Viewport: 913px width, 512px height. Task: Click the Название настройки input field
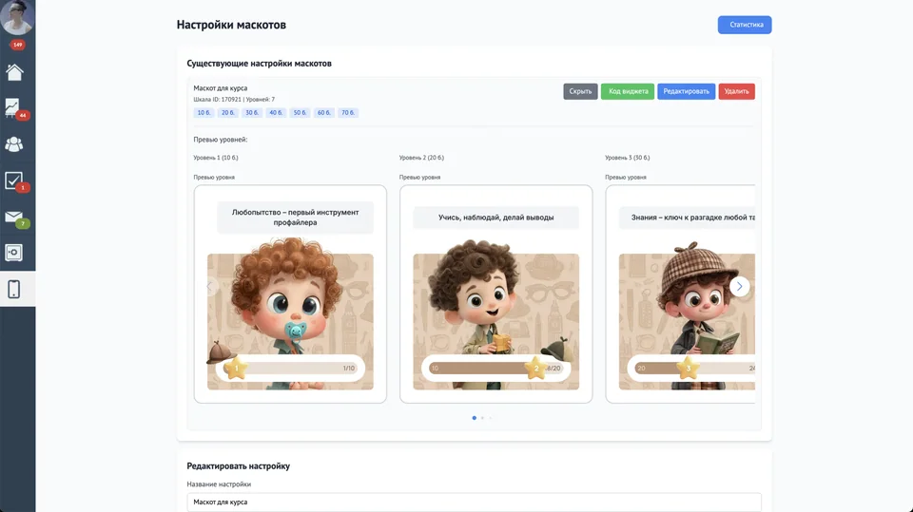tap(474, 503)
